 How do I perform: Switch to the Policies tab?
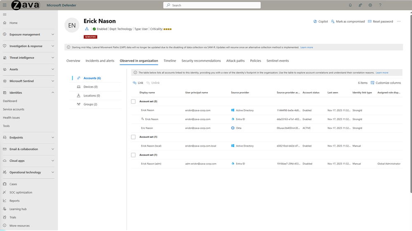click(x=255, y=61)
